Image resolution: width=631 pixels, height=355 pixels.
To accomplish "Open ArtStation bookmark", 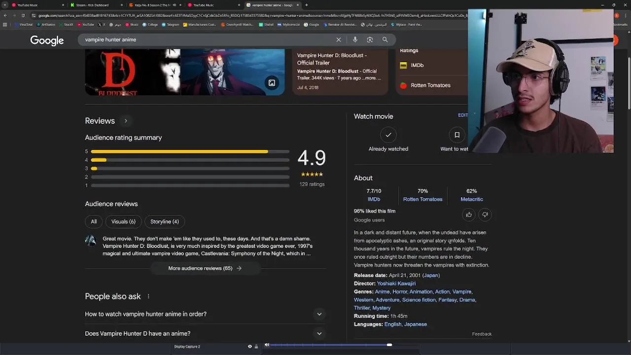I will (46, 24).
